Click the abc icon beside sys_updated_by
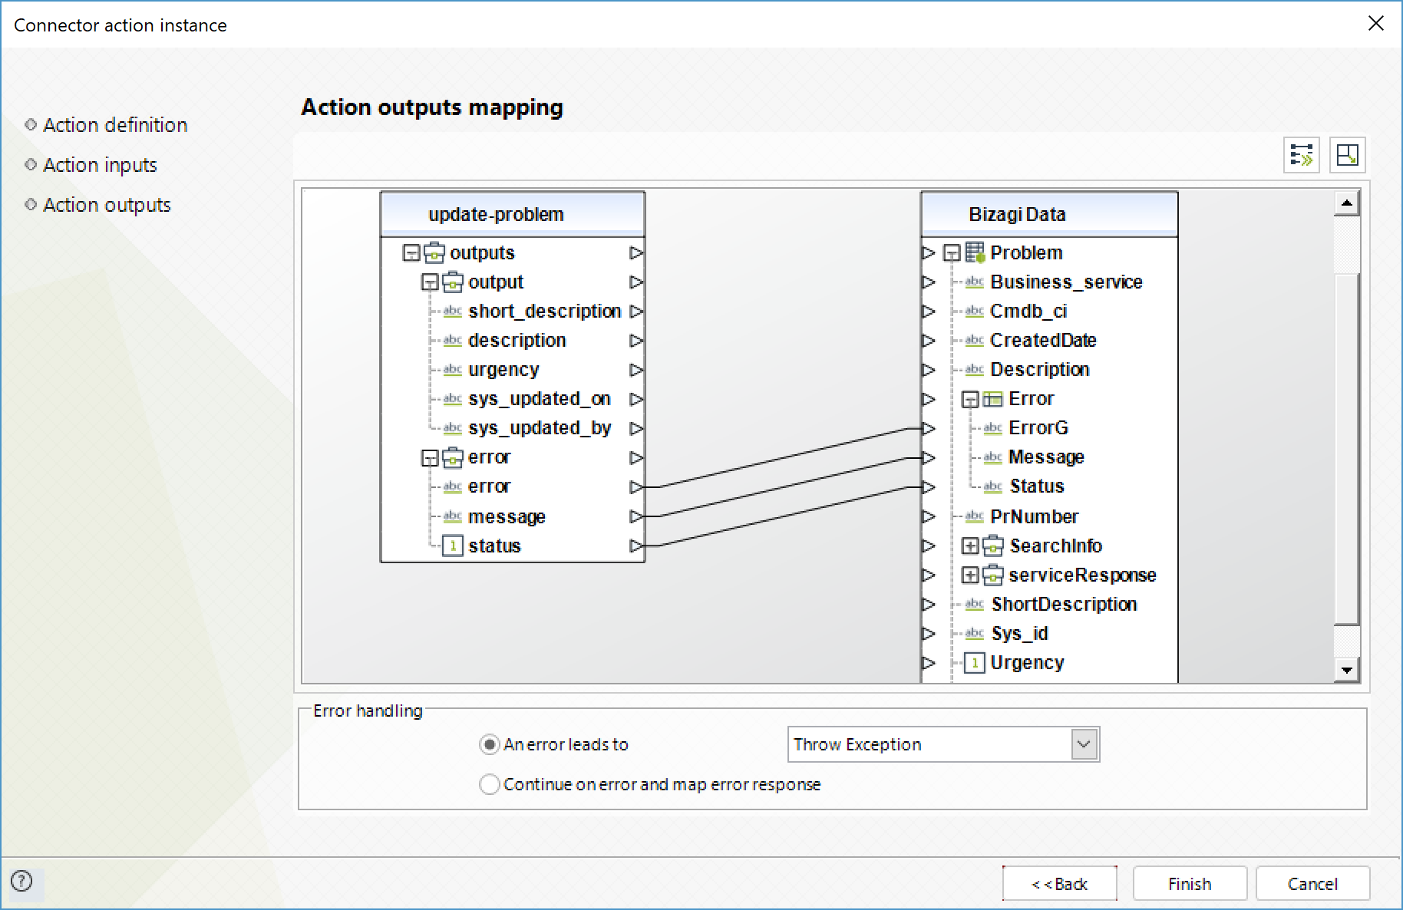 453,428
